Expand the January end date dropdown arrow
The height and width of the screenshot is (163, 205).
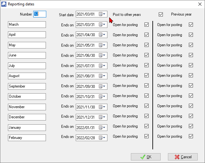pos(105,127)
